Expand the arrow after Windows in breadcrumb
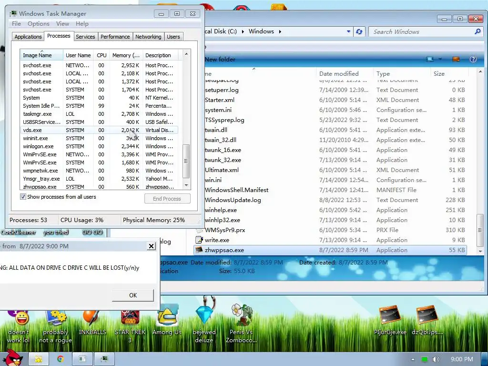 tap(280, 31)
